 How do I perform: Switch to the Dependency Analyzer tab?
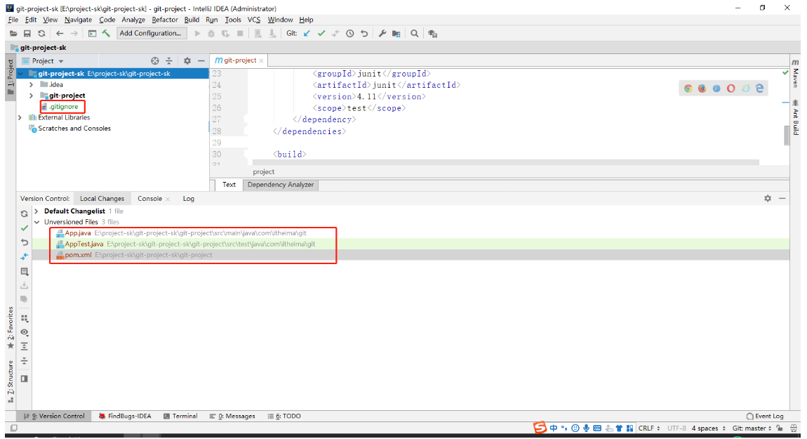click(281, 185)
